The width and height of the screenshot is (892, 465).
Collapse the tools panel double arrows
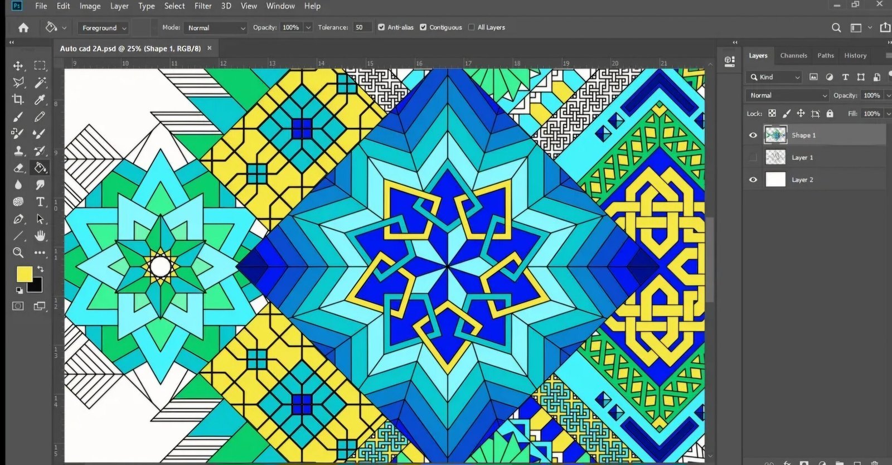(x=11, y=42)
